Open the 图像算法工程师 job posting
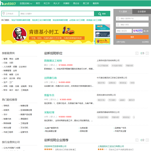The height and width of the screenshot is (151, 151). click(53, 61)
